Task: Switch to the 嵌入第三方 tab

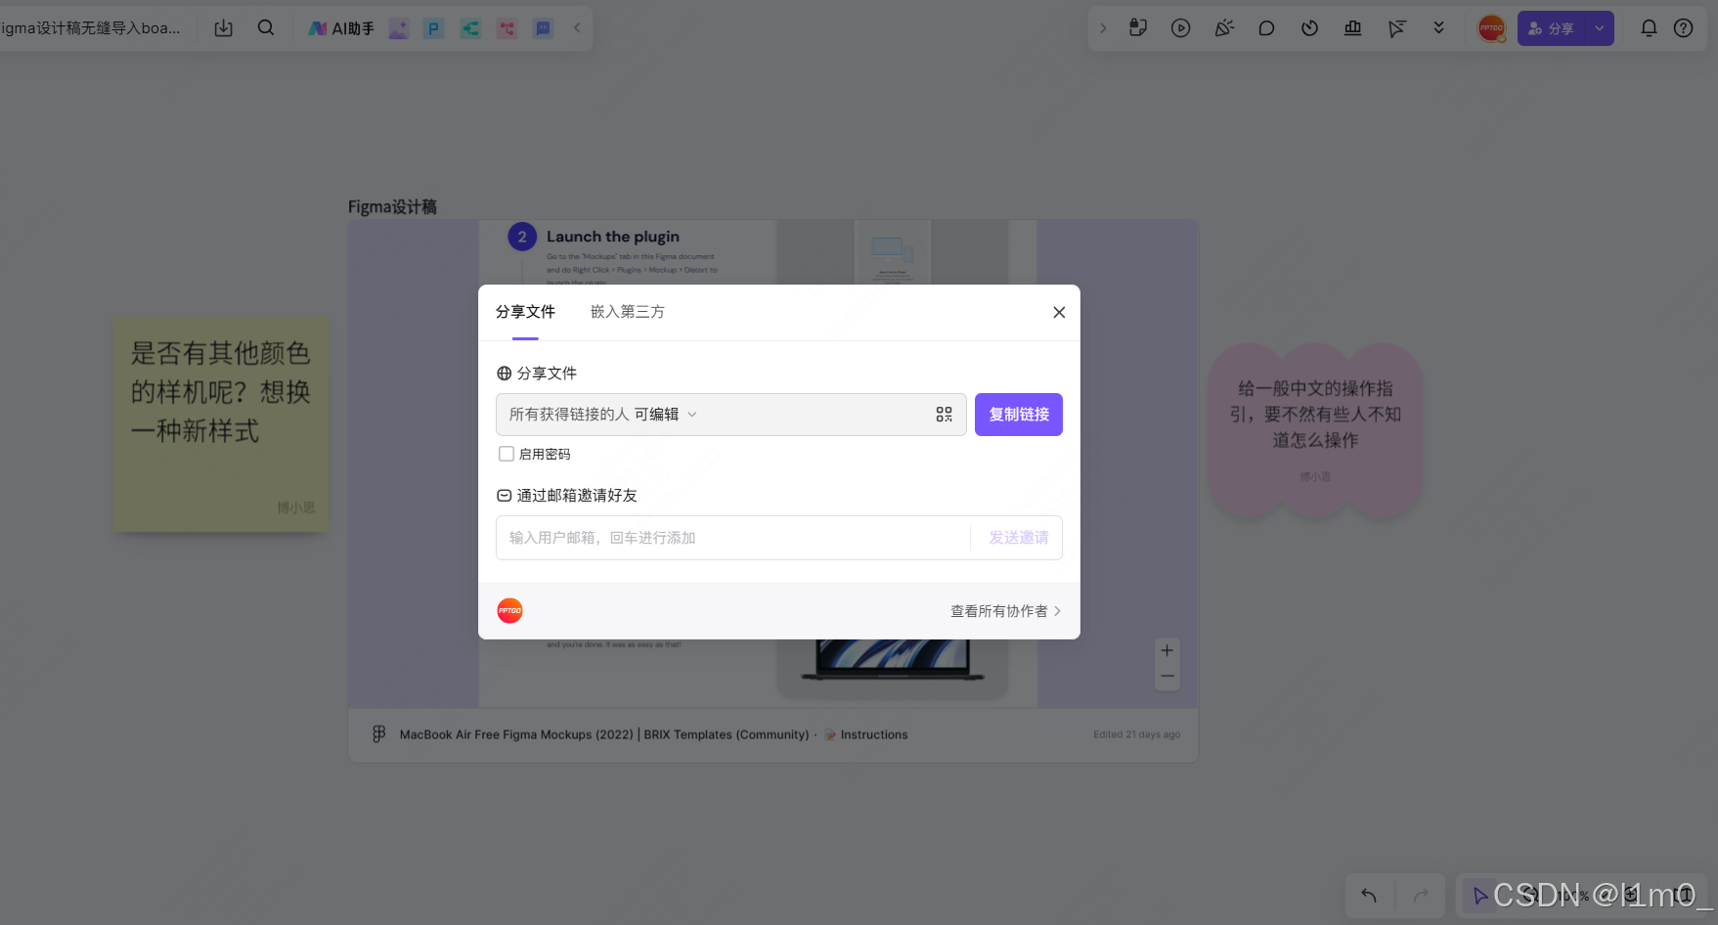Action: (628, 312)
